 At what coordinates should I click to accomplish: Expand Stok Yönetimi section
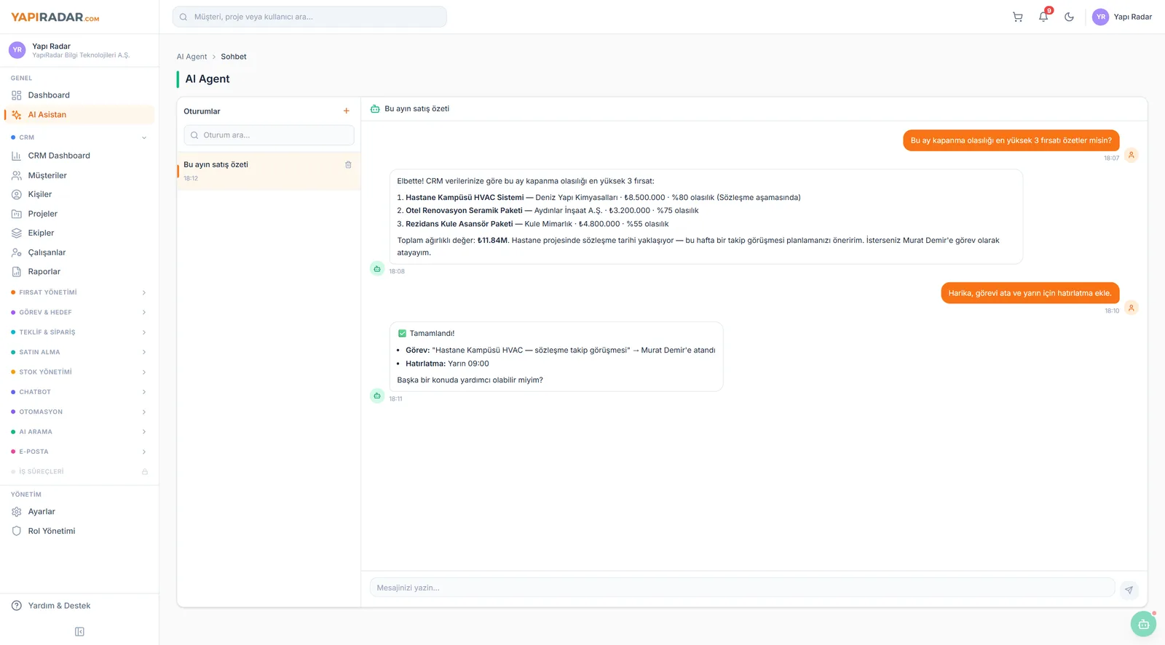(79, 372)
